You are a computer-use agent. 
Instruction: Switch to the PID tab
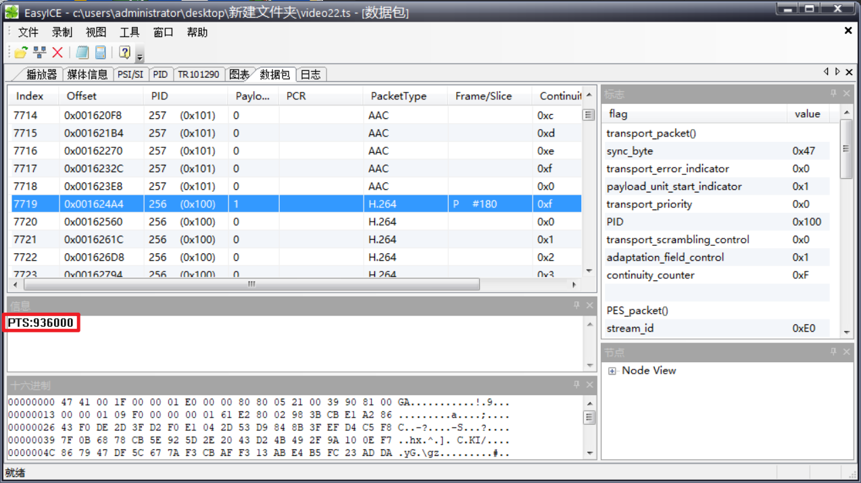(x=160, y=74)
